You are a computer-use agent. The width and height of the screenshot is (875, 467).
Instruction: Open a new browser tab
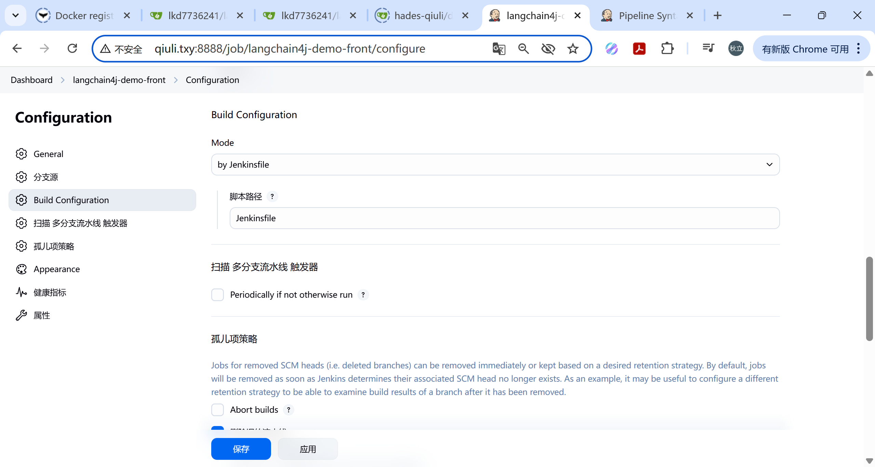click(717, 15)
